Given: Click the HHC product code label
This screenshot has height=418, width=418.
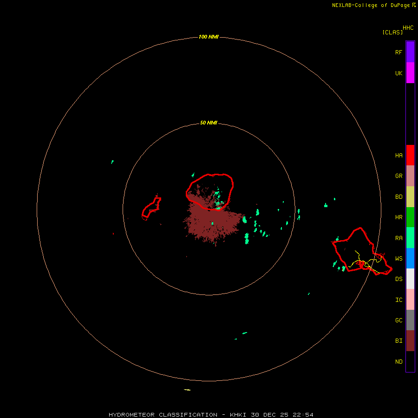Looking at the screenshot, I should point(408,28).
